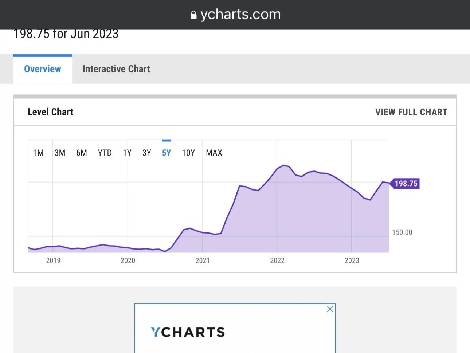Set chart range to 3M
The height and width of the screenshot is (353, 470).
60,153
